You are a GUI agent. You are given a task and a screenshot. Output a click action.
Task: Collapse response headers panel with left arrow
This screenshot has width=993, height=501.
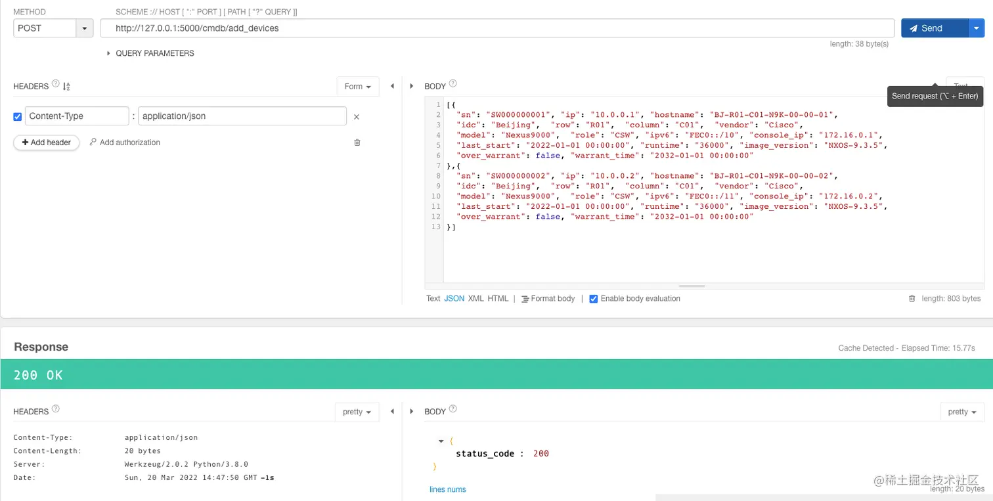[x=392, y=412]
